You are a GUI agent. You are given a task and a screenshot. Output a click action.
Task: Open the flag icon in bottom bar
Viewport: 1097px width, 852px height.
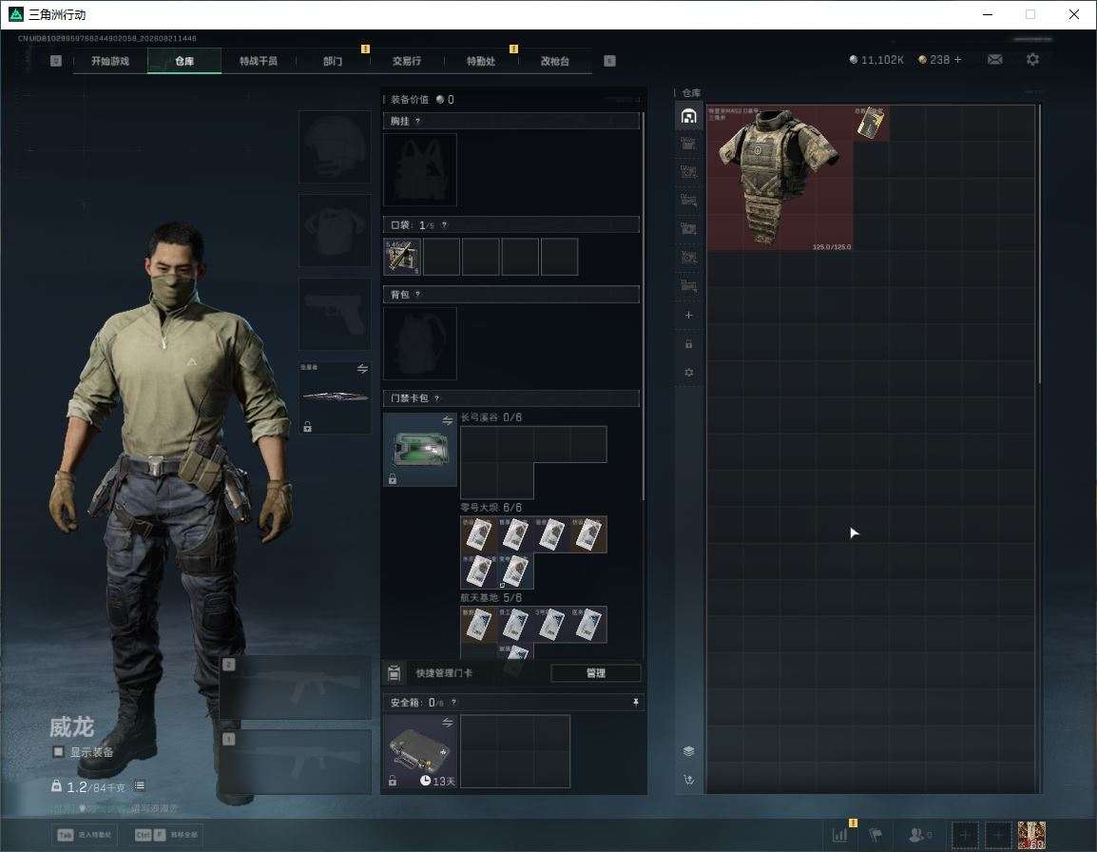(x=876, y=835)
